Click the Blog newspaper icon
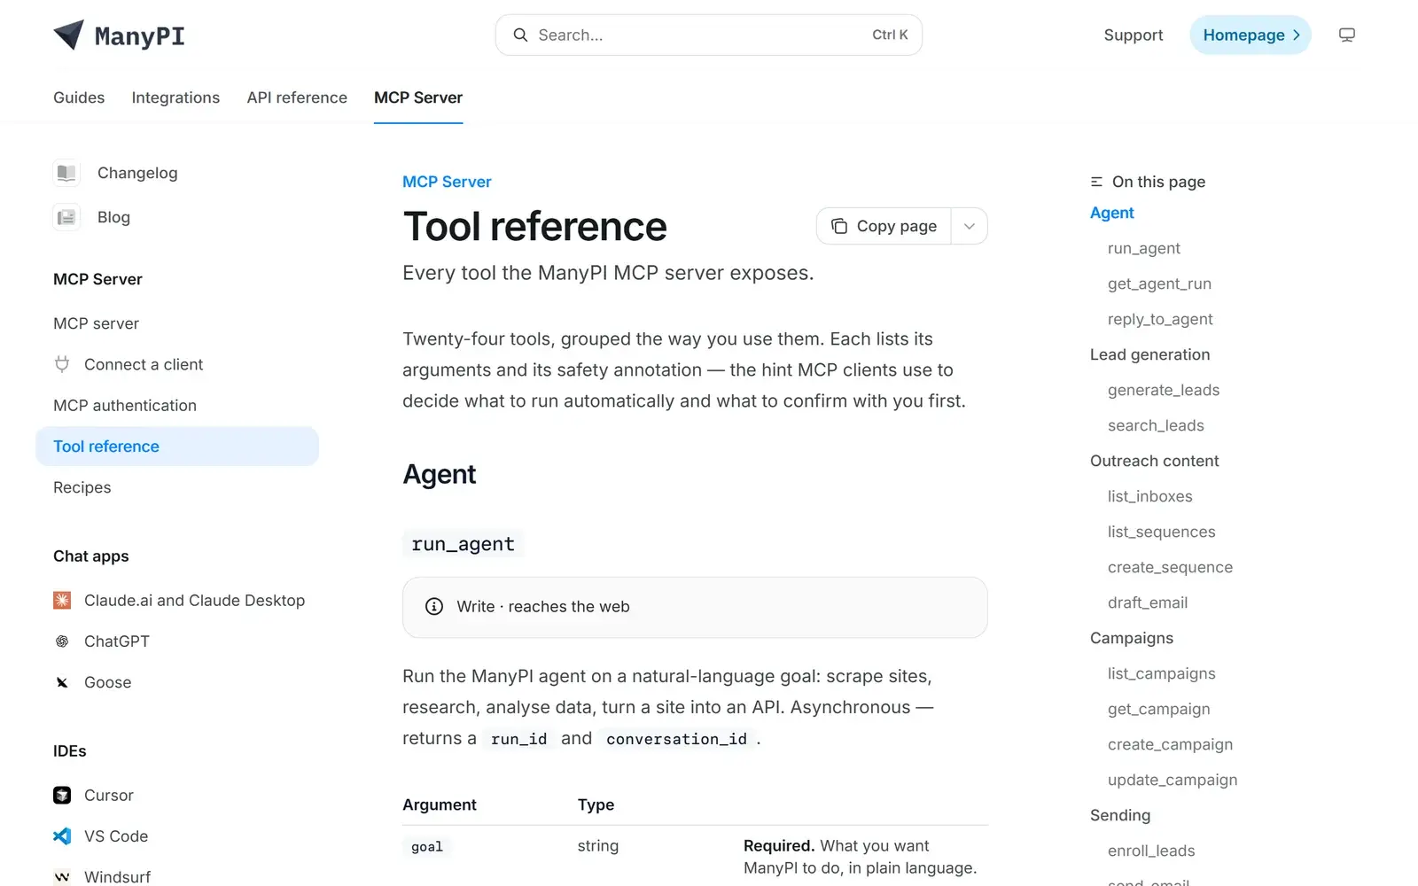 coord(66,217)
